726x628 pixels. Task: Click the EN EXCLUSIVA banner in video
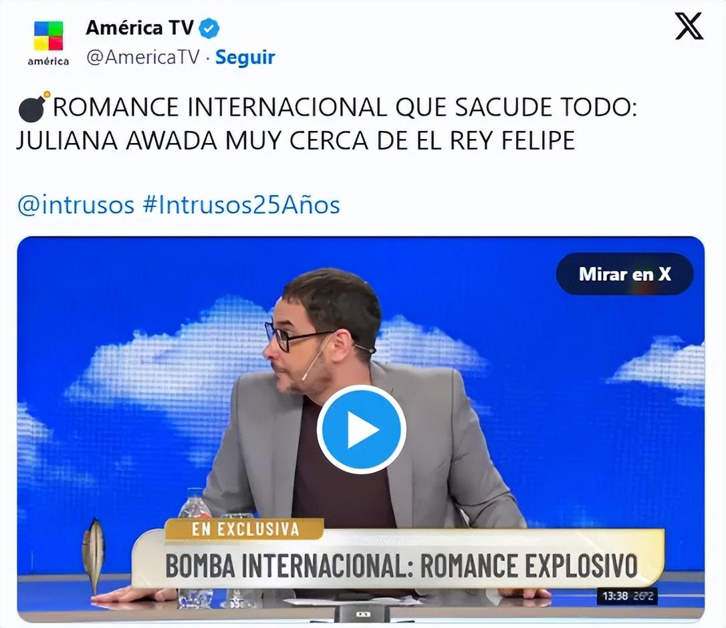click(x=245, y=529)
